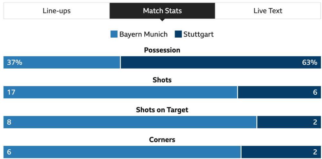Image resolution: width=322 pixels, height=159 pixels.
Task: Click the Bayern Munich legend label
Action: 143,34
